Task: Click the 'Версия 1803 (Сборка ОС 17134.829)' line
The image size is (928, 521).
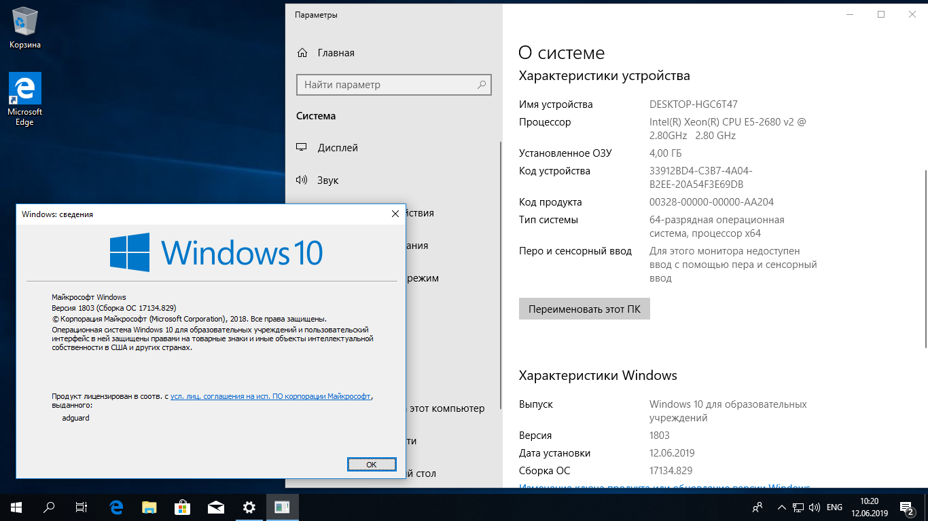Action: (x=114, y=308)
